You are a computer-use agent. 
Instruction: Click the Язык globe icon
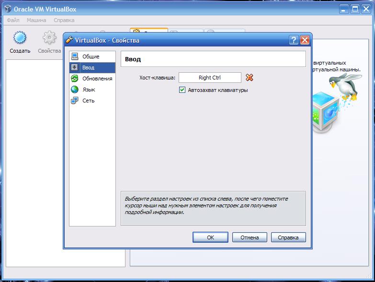point(75,90)
